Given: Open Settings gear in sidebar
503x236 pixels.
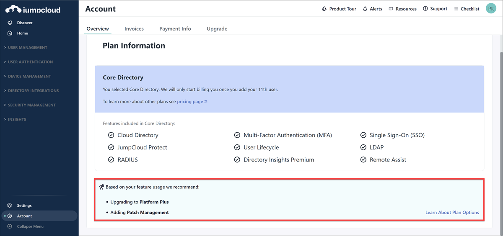Looking at the screenshot, I should pos(10,205).
